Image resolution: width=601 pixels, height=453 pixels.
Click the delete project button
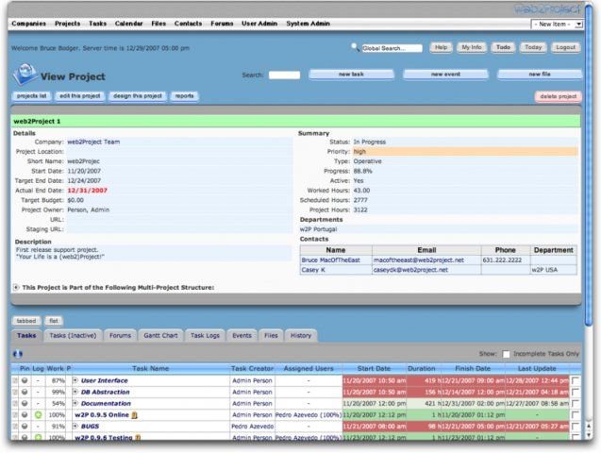[559, 96]
